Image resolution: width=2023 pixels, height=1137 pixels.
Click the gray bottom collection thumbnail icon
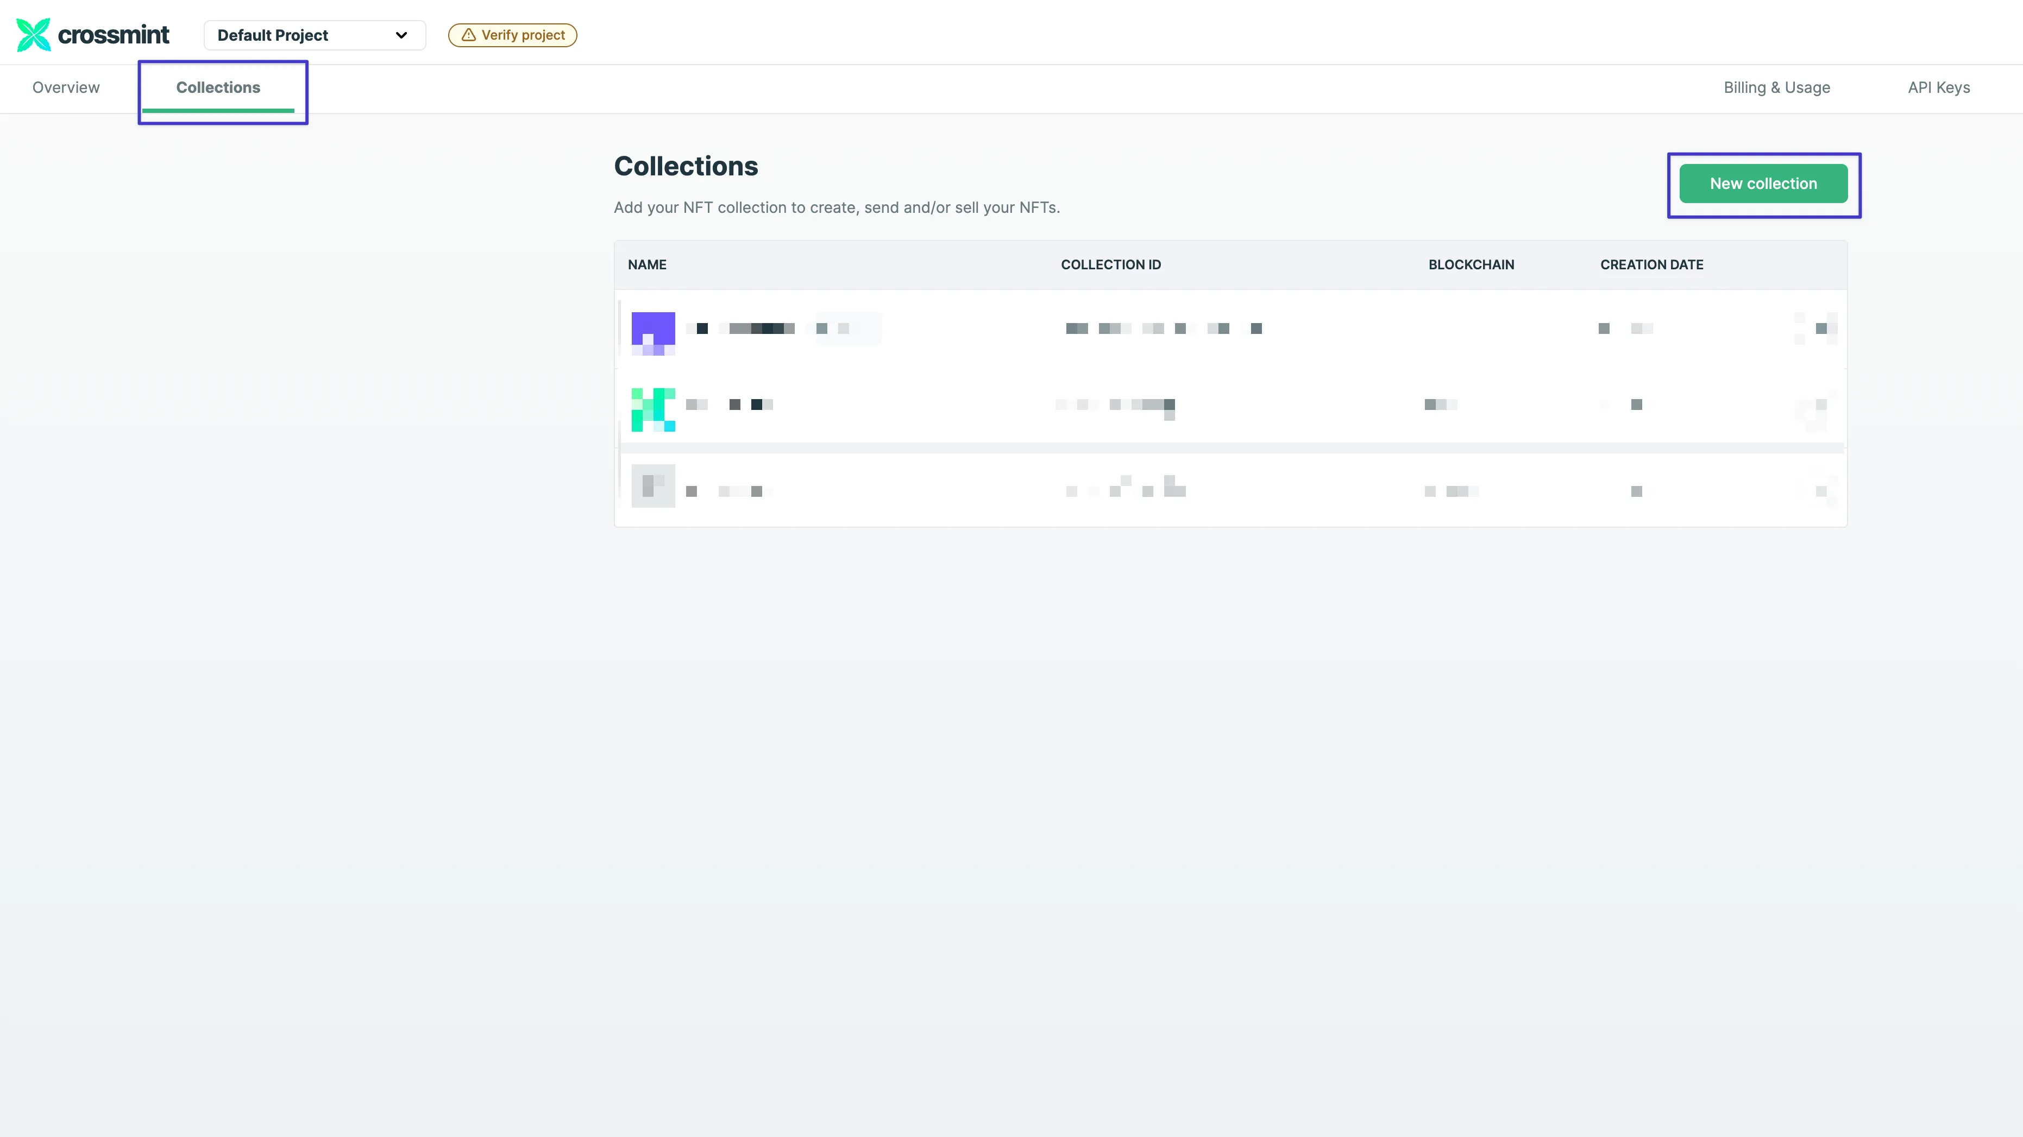pos(652,485)
